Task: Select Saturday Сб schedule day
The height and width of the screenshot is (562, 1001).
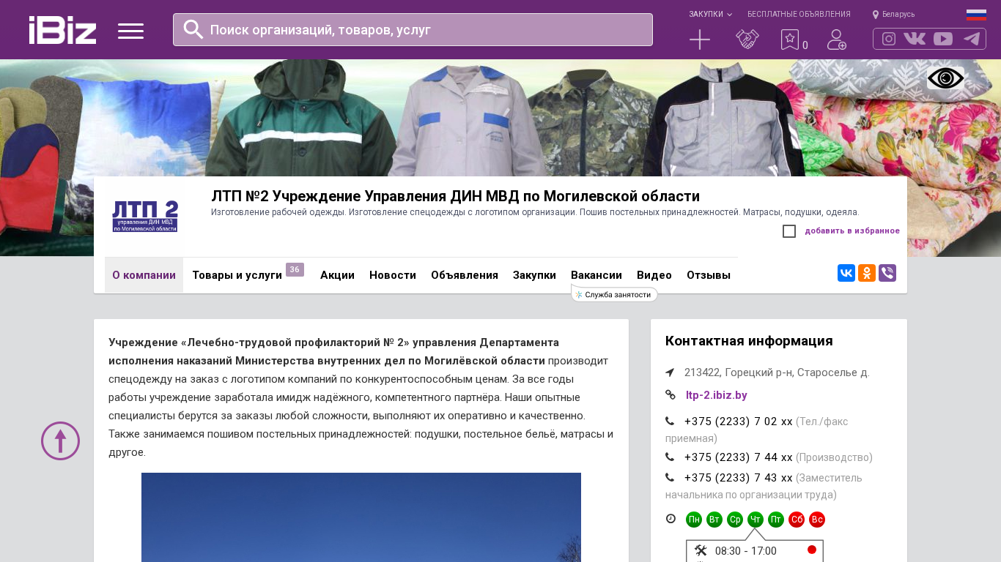Action: [x=797, y=520]
